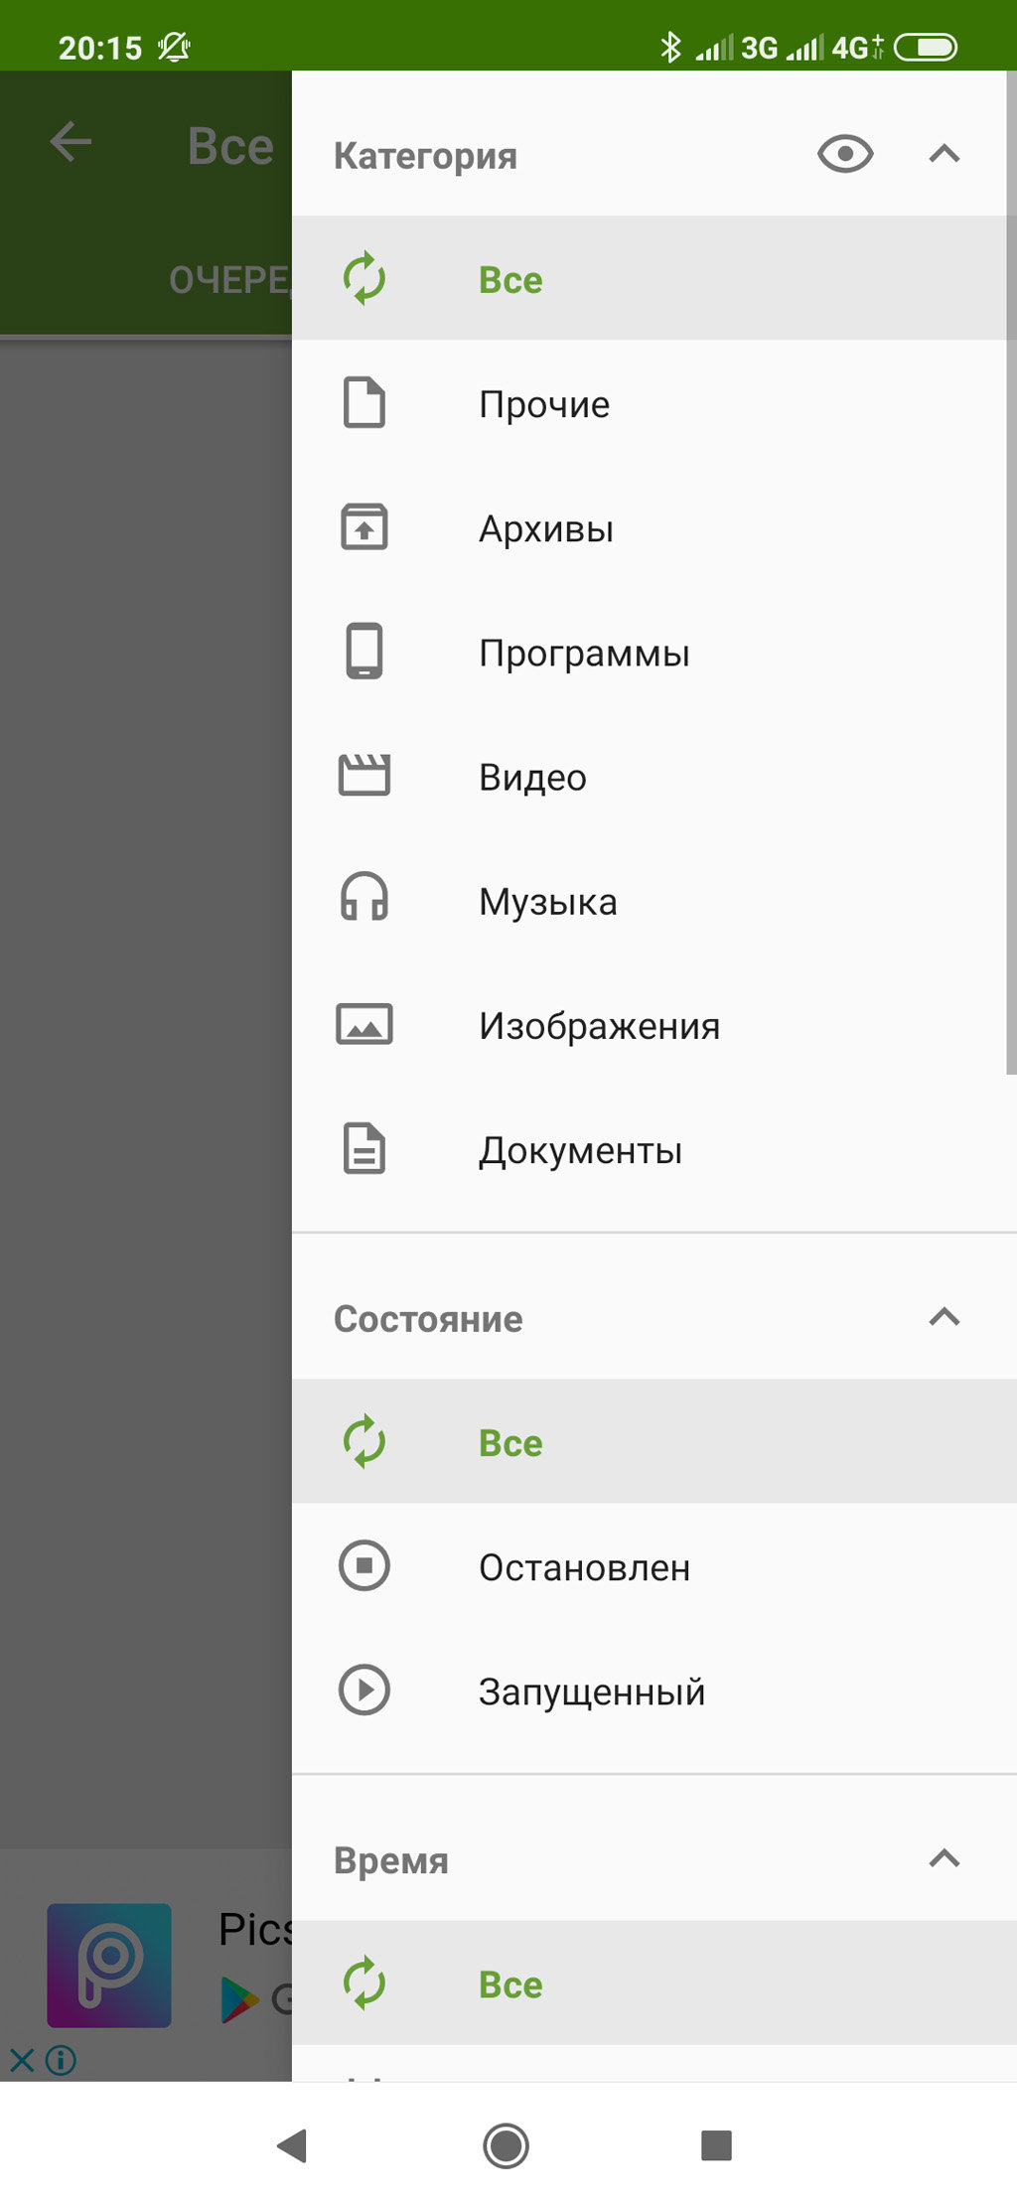
Task: Collapse the Состояние section
Action: click(x=944, y=1317)
